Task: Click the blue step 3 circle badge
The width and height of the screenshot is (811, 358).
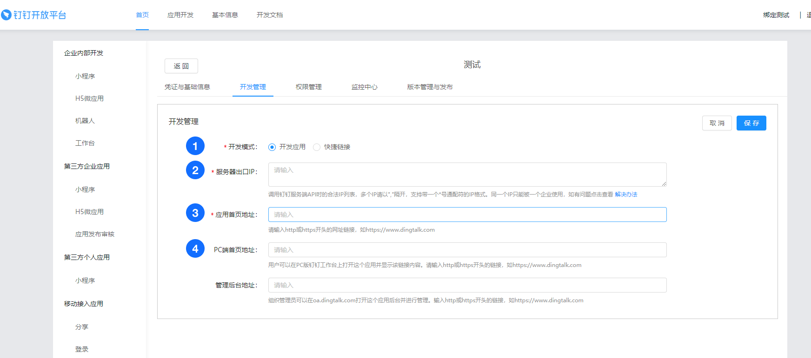Action: click(x=195, y=213)
